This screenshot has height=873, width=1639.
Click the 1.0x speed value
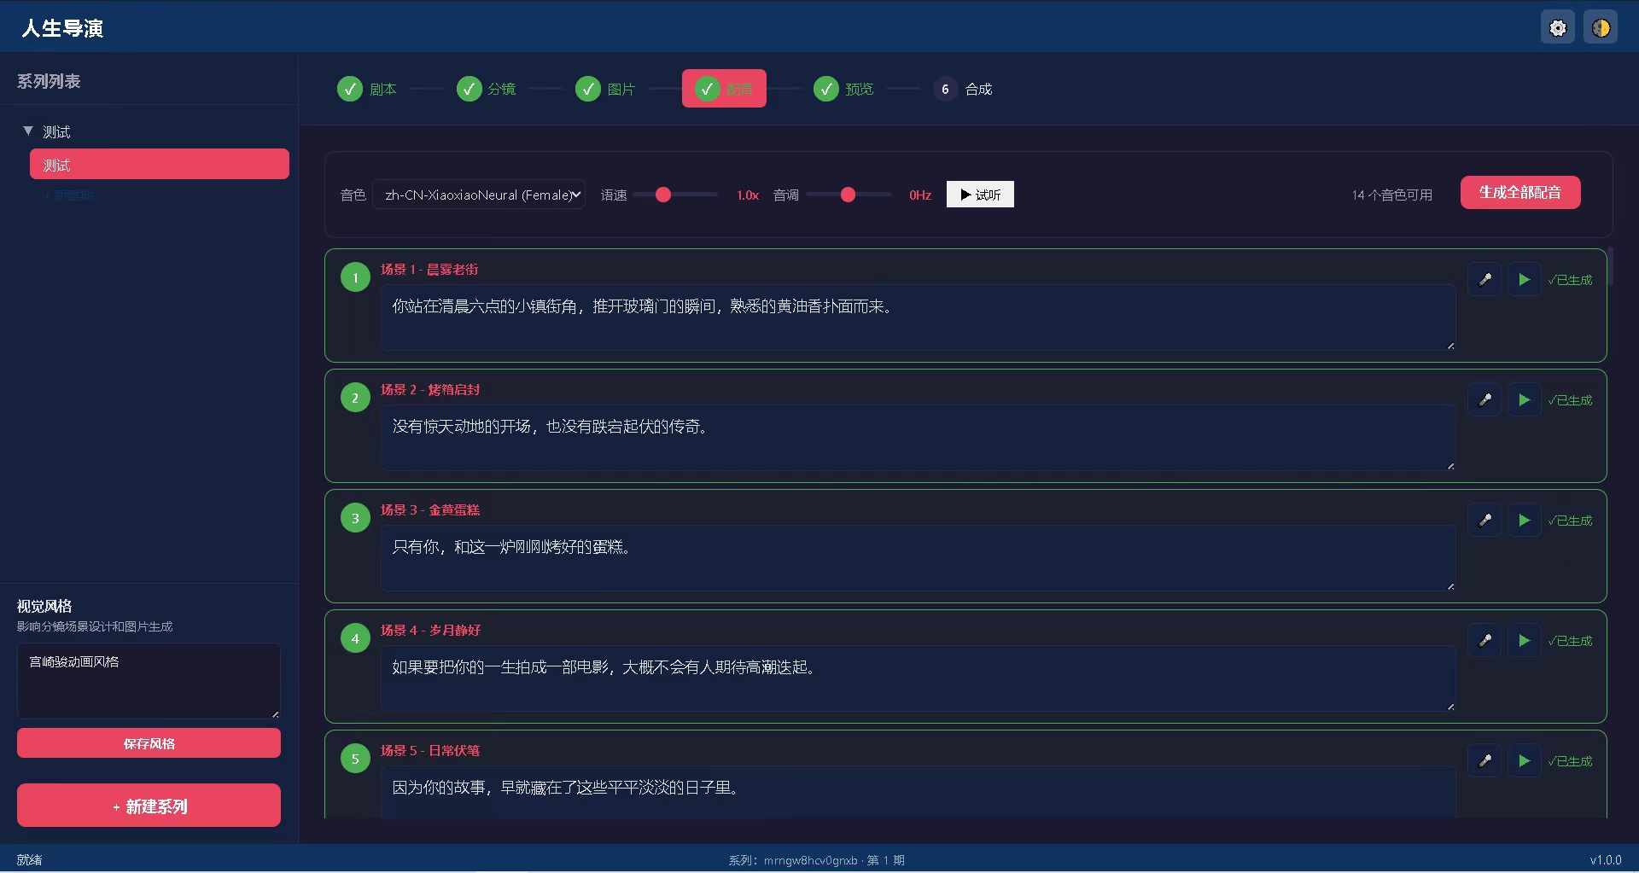(748, 195)
